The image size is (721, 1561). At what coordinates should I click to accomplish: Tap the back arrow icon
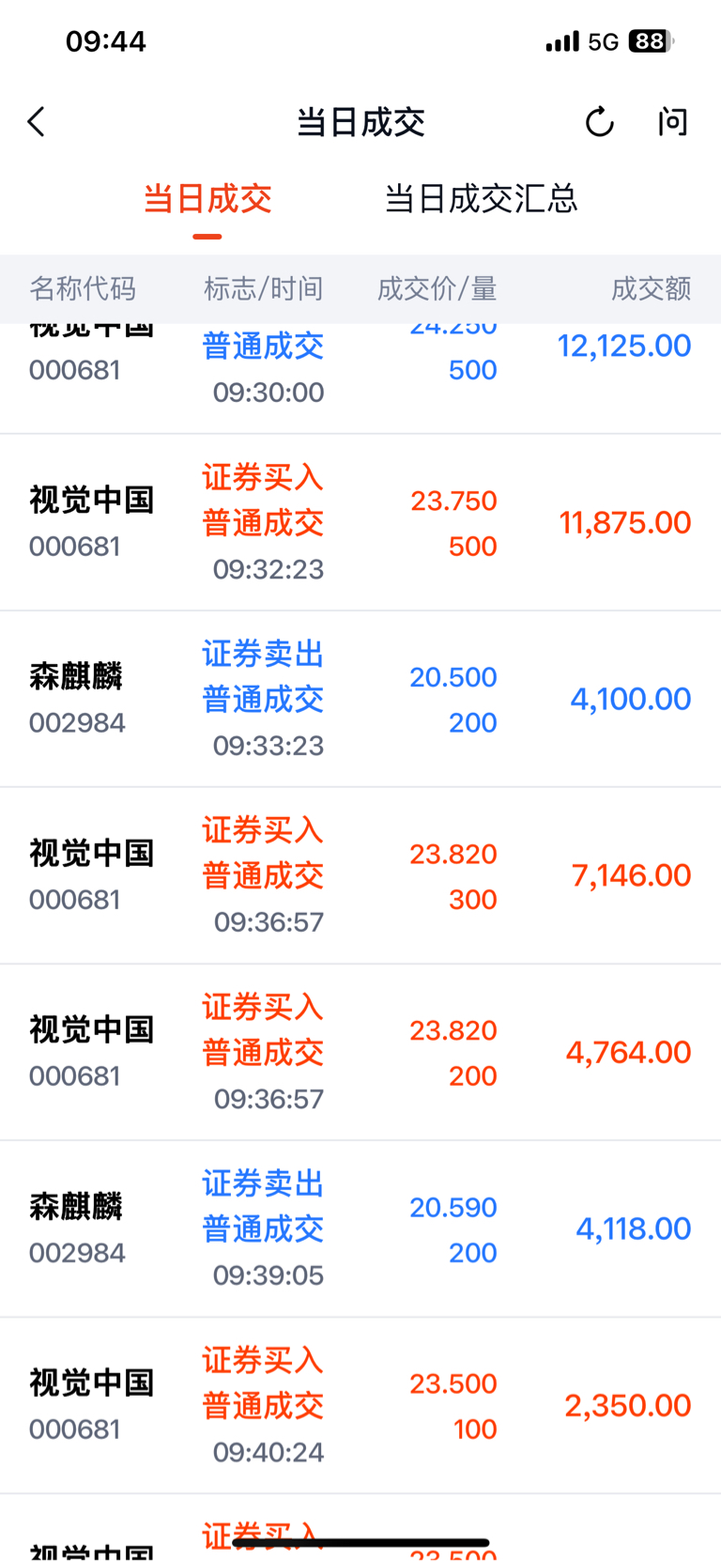click(37, 122)
